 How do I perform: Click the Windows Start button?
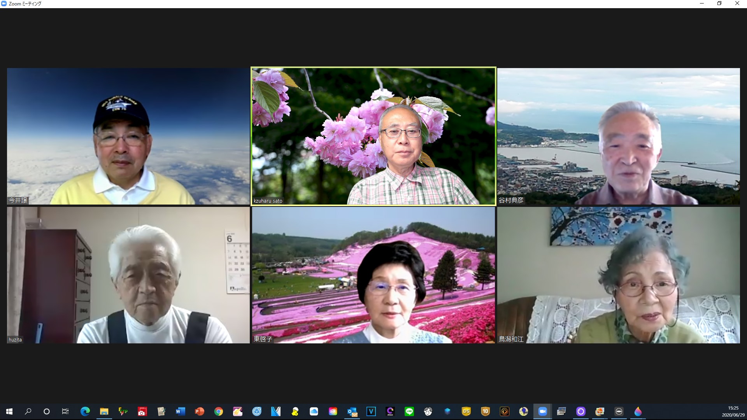pos(9,411)
